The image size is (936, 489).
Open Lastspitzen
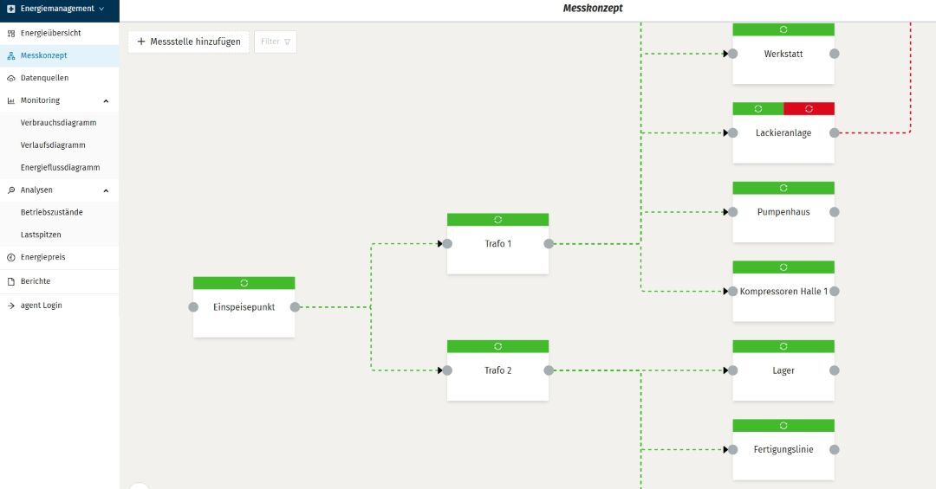click(x=41, y=235)
